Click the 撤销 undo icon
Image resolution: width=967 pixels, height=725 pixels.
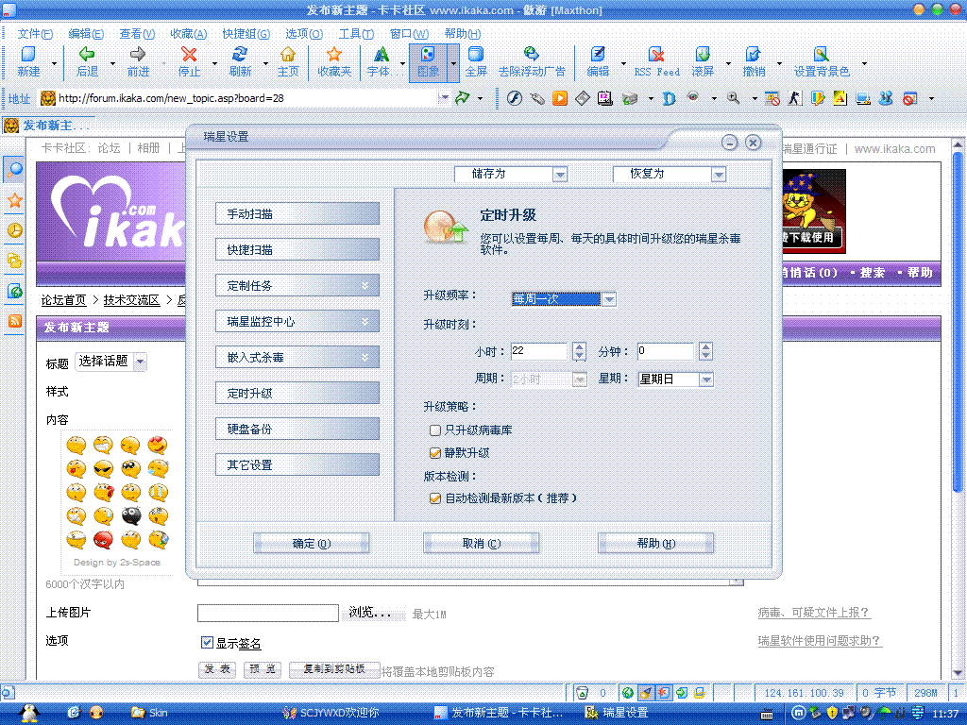[753, 54]
